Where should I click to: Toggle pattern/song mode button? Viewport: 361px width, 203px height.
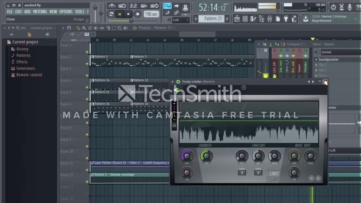tap(111, 14)
